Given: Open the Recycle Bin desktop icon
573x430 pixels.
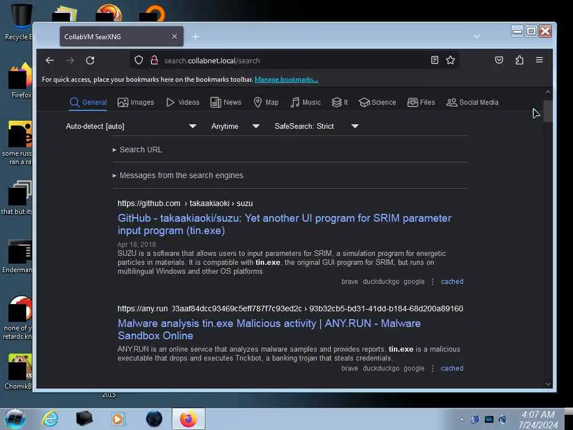Looking at the screenshot, I should (x=20, y=22).
